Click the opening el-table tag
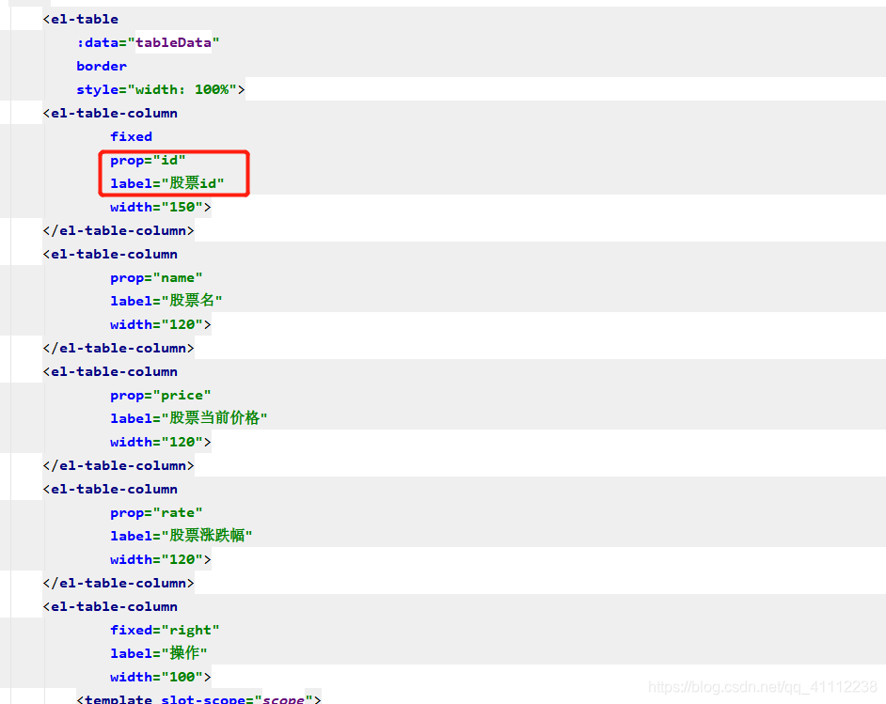 tap(81, 19)
